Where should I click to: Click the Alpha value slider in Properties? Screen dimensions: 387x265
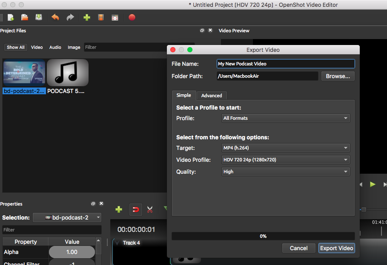tap(72, 252)
